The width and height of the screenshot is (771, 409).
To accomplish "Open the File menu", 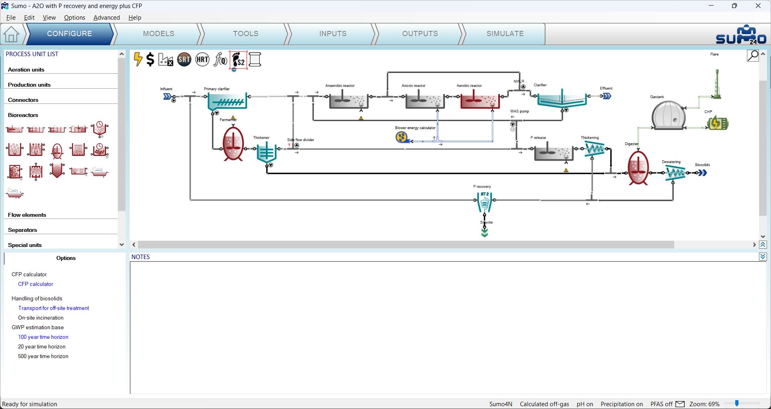I will pyautogui.click(x=11, y=18).
